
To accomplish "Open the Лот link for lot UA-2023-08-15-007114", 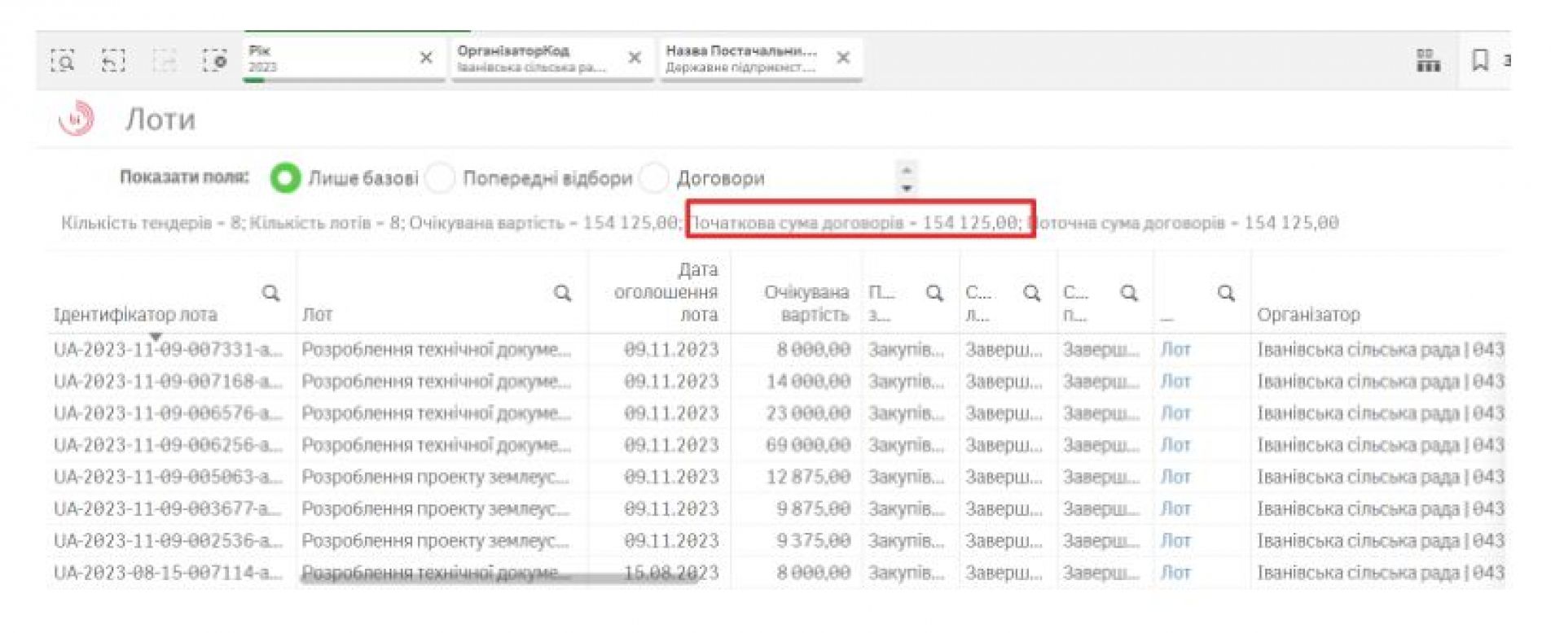I will (x=1175, y=573).
